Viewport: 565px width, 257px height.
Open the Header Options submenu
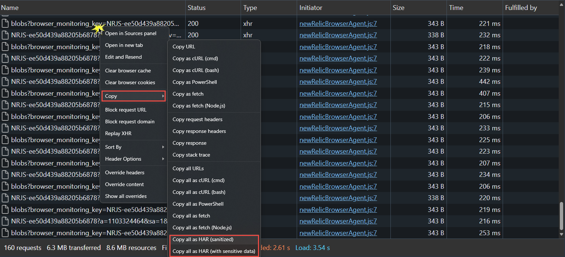pos(133,159)
